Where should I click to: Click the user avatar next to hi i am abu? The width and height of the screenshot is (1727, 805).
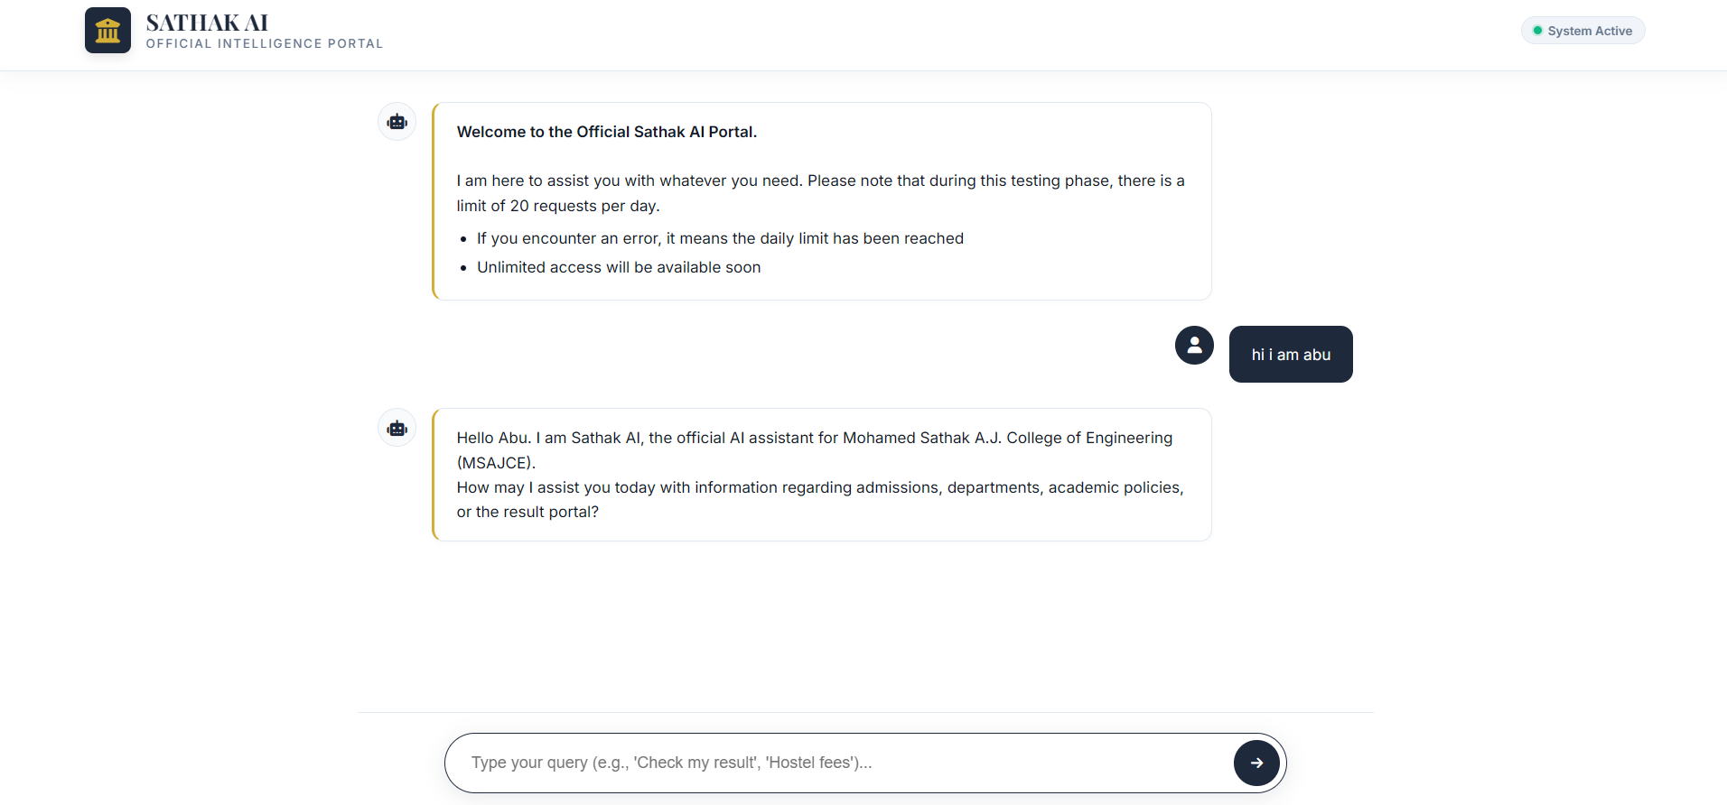(1194, 345)
